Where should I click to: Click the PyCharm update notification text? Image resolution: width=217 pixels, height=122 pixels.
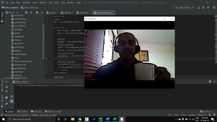point(30,115)
